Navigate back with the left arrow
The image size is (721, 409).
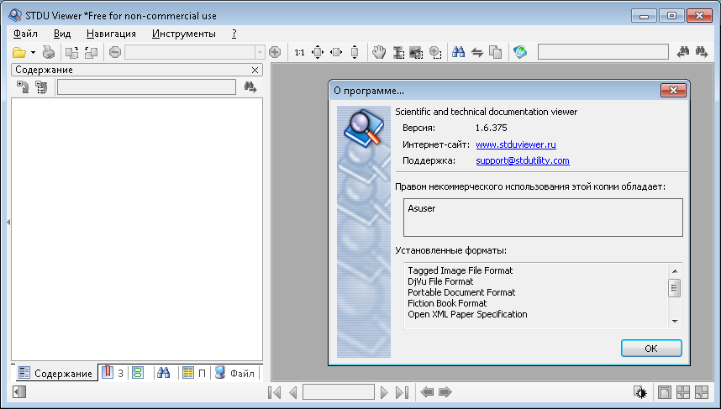tap(427, 392)
